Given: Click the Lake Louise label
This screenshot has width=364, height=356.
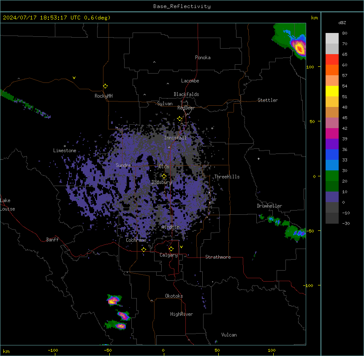Looking at the screenshot, I should (8, 205).
